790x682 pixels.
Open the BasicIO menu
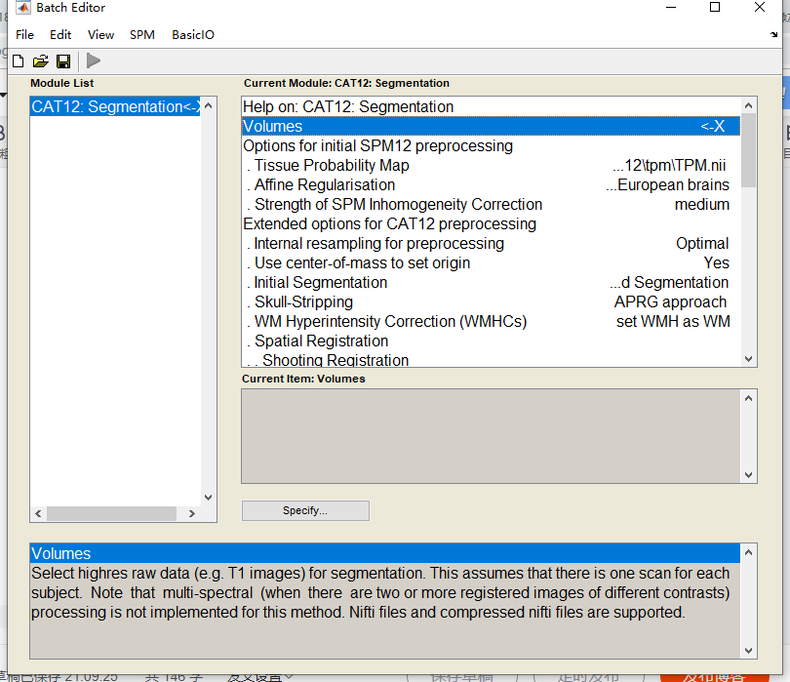[193, 35]
